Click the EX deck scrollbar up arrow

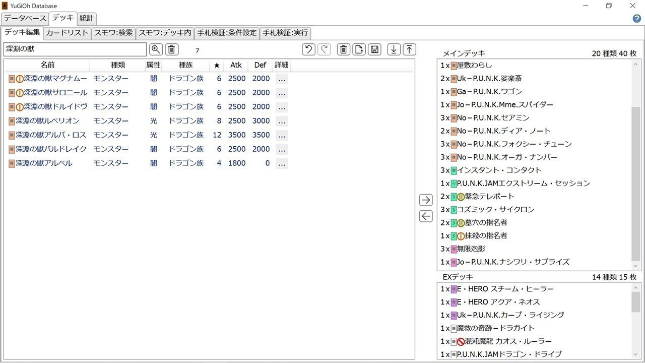tap(636, 287)
